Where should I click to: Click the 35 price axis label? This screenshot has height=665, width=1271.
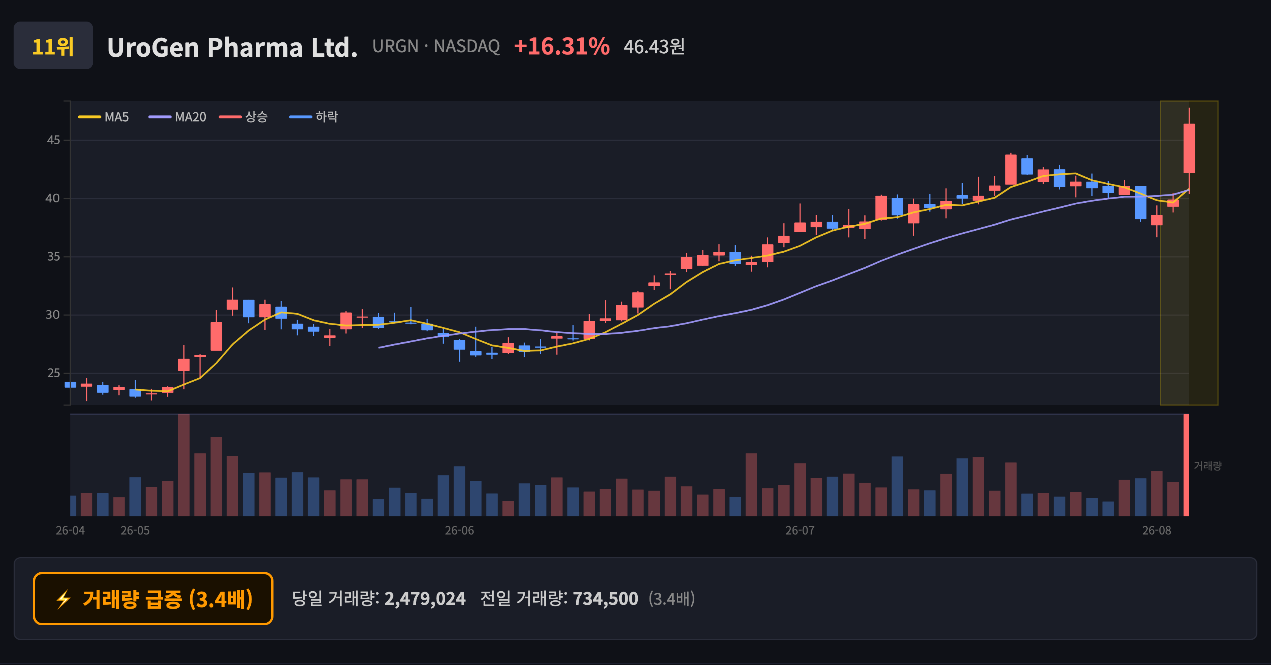click(x=53, y=256)
